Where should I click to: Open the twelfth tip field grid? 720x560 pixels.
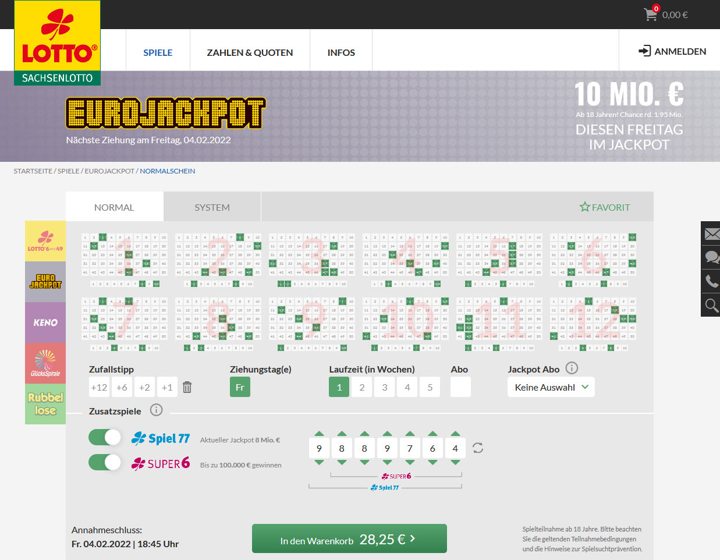coord(593,324)
